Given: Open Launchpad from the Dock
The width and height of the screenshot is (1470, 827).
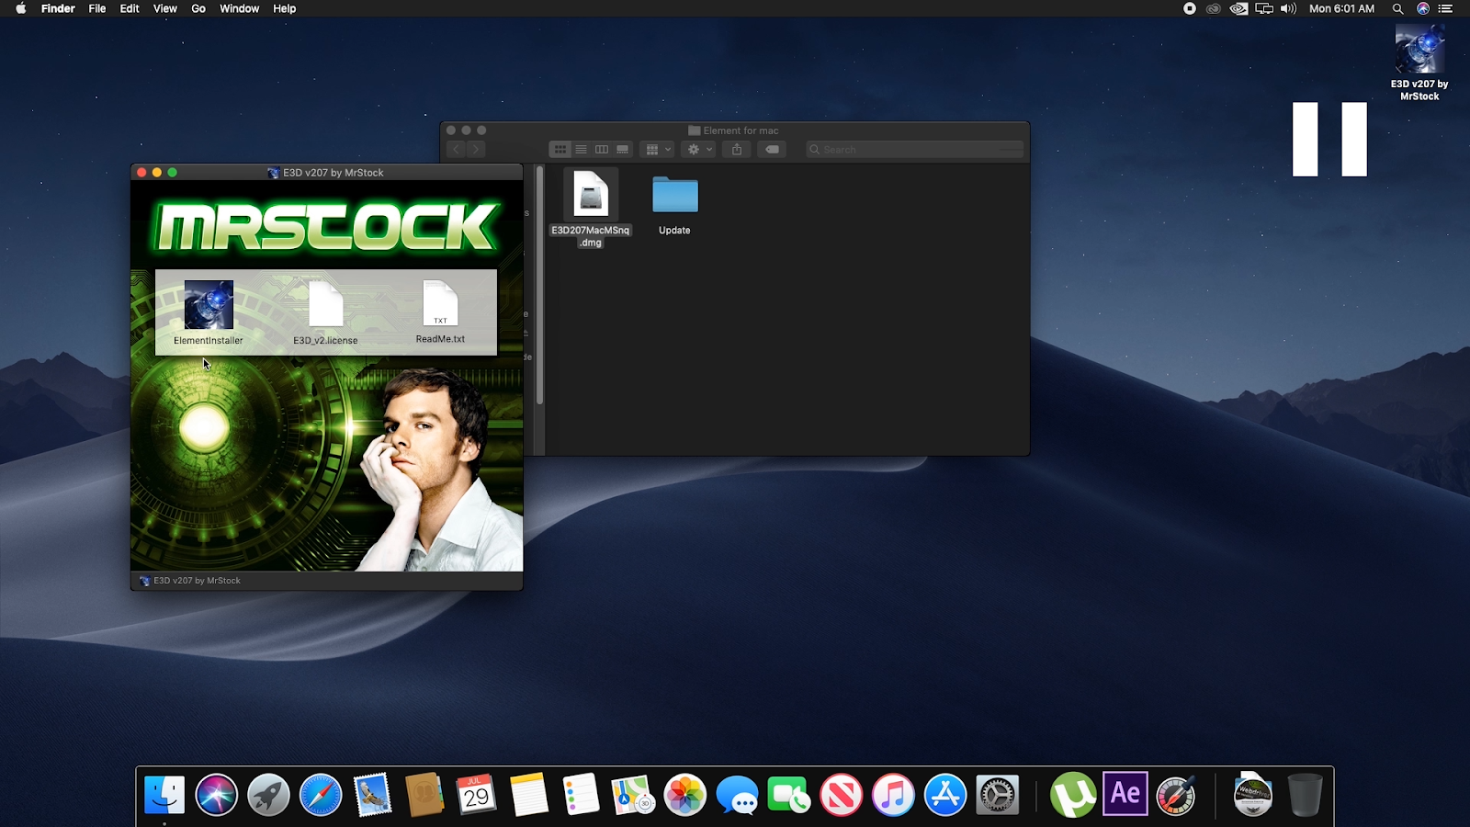Looking at the screenshot, I should click(x=268, y=795).
